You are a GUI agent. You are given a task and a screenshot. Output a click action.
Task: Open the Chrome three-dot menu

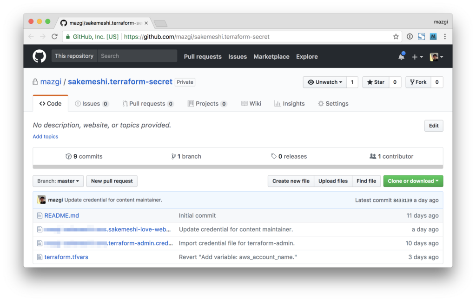click(445, 36)
